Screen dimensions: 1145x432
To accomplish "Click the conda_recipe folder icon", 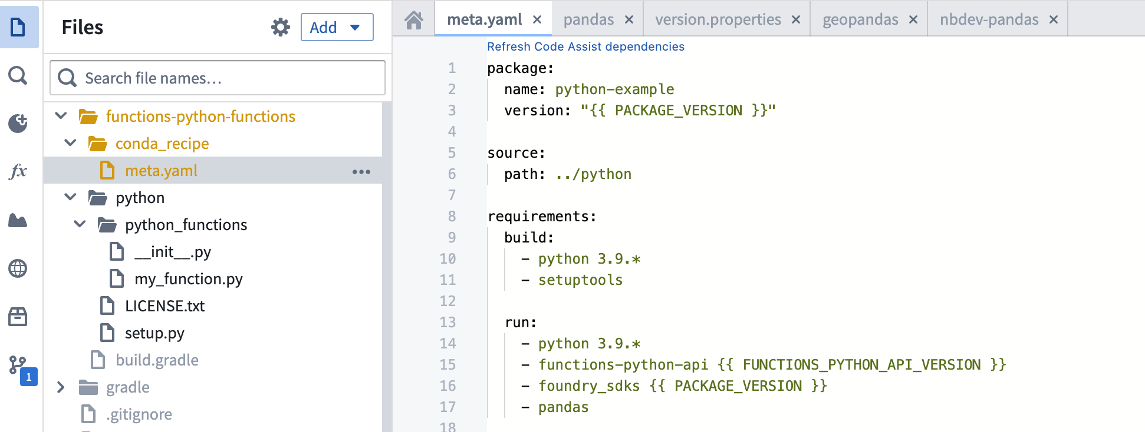I will click(x=97, y=144).
